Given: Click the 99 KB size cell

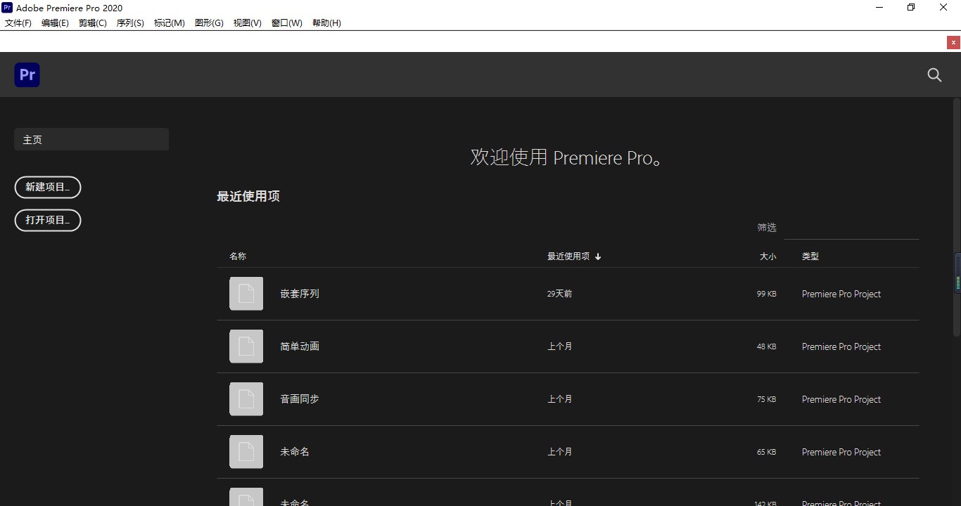Looking at the screenshot, I should 766,294.
